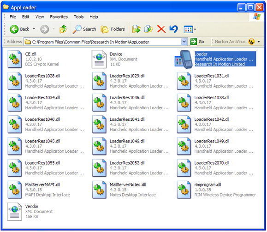The height and width of the screenshot is (232, 267).
Task: Select the MailServerMAPI.dll icon
Action: tap(15, 190)
